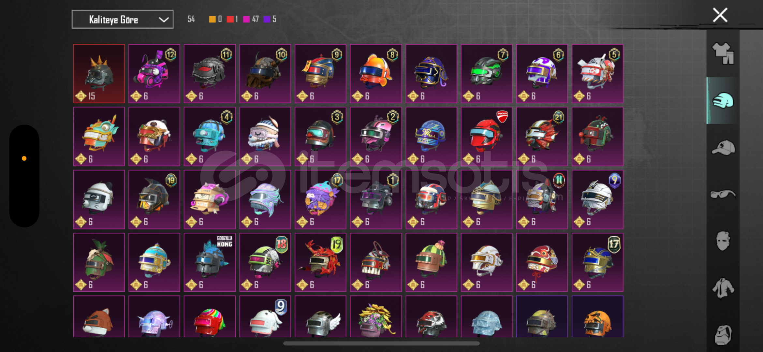Select the spiked skull helmet worth 15
763x352 pixels.
coord(99,74)
